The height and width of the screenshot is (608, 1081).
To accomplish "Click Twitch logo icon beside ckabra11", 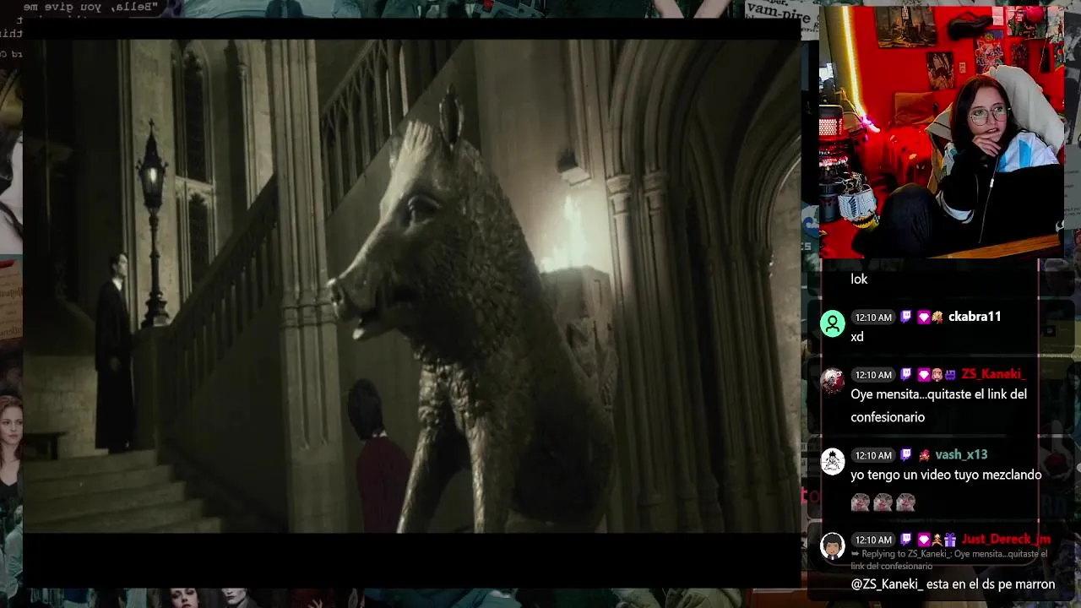I will pyautogui.click(x=906, y=317).
